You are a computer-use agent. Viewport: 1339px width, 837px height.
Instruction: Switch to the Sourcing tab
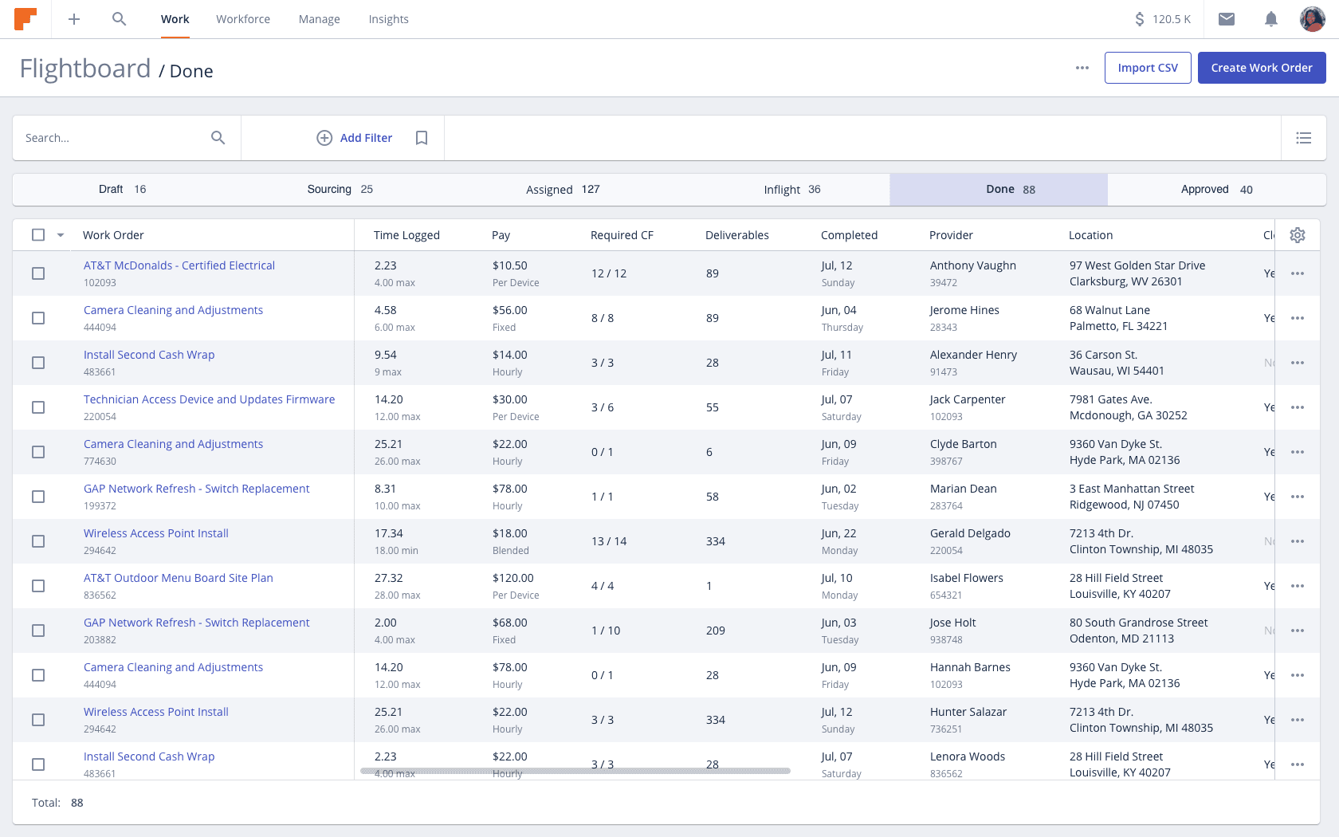point(340,190)
